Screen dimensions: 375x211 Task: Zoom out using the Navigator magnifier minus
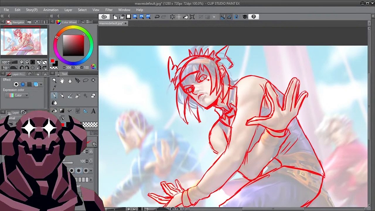point(22,62)
